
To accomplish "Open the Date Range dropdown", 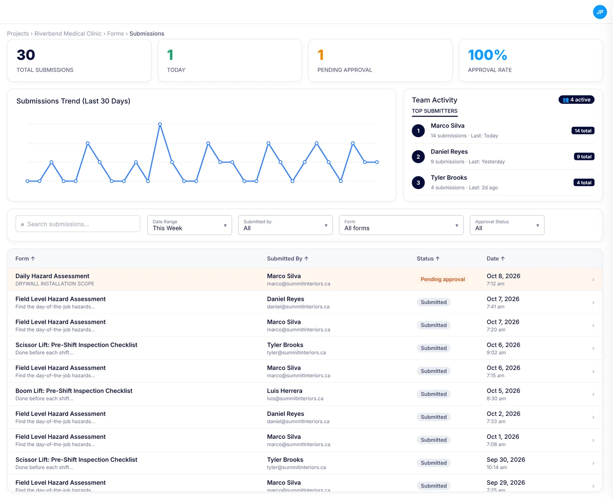I will [190, 225].
